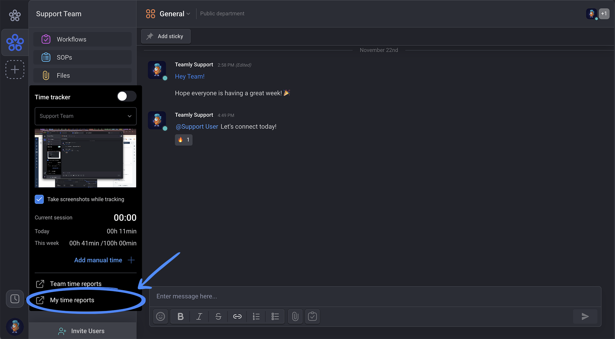Open the time tracker clock icon

(15, 299)
